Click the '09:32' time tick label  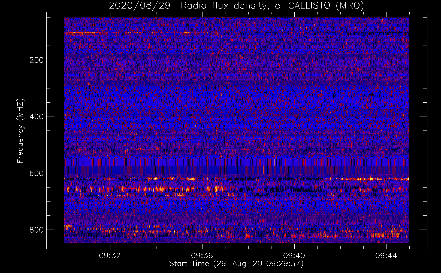110,256
